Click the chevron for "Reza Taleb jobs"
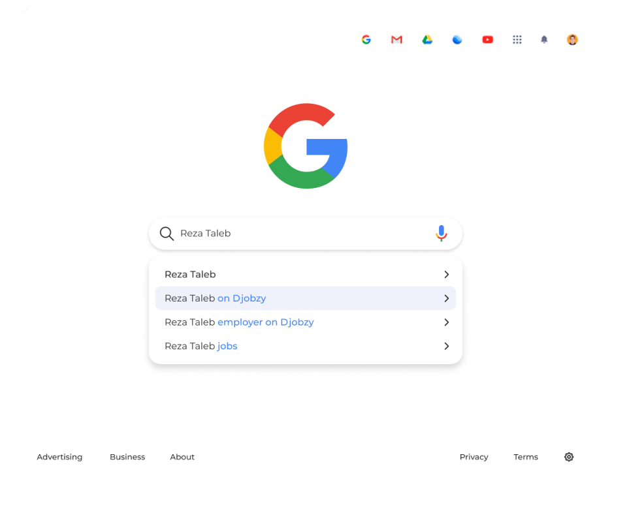Image resolution: width=627 pixels, height=509 pixels. [447, 347]
